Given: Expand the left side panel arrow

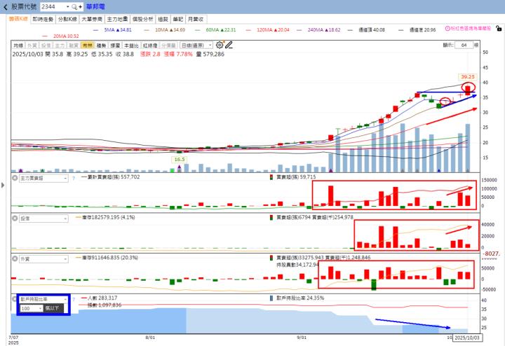Looking at the screenshot, I should (3, 185).
